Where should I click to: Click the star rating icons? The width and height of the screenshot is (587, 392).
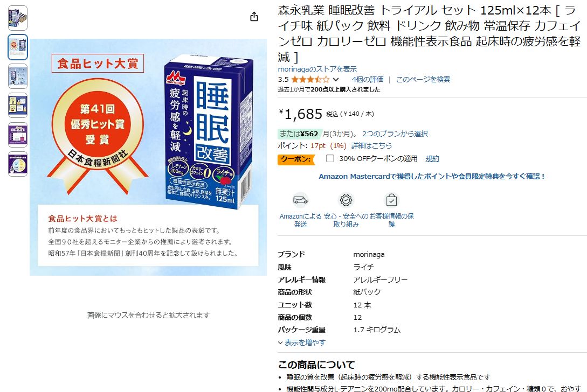[x=310, y=79]
